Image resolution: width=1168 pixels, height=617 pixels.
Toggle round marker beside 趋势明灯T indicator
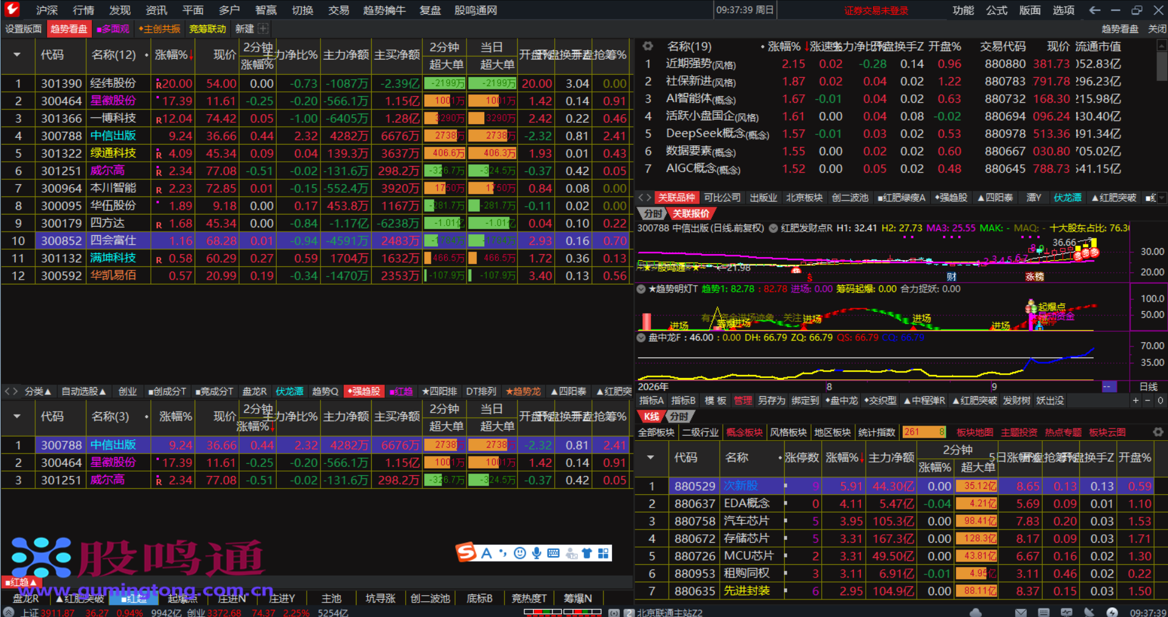coord(641,289)
